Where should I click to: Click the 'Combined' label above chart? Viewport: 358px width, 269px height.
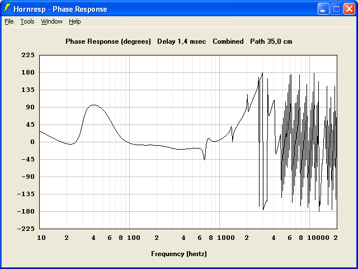228,41
